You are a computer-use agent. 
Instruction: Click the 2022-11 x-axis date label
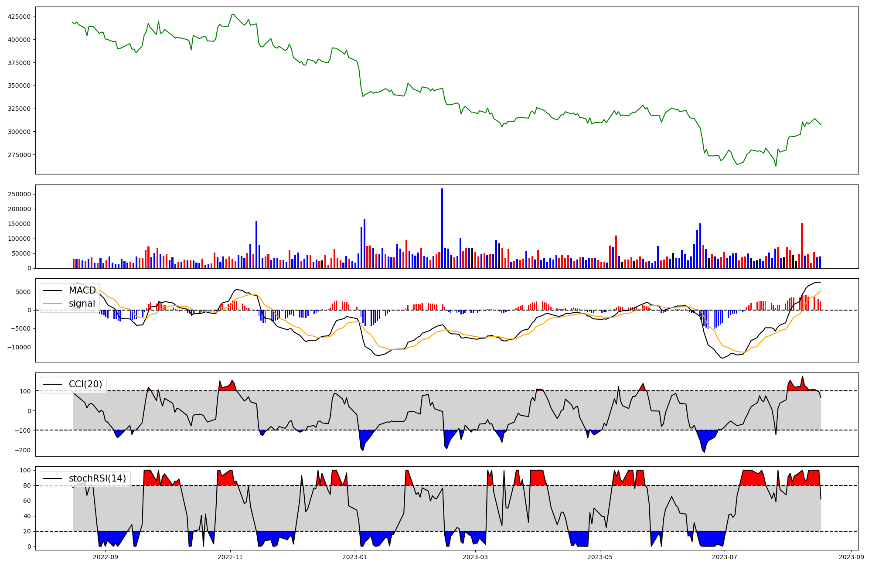pyautogui.click(x=230, y=557)
